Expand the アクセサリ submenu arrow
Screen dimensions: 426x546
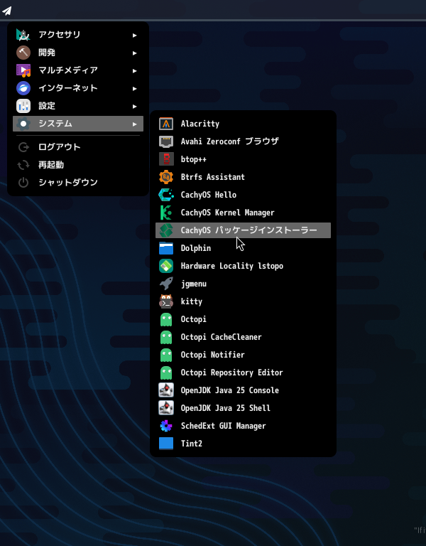135,35
